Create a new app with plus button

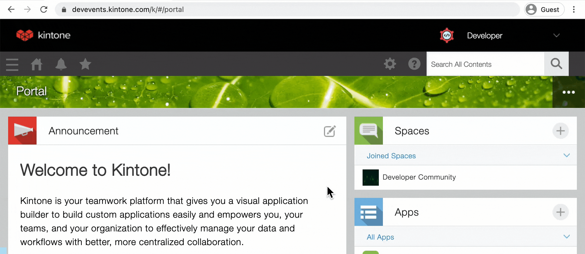[x=560, y=212]
